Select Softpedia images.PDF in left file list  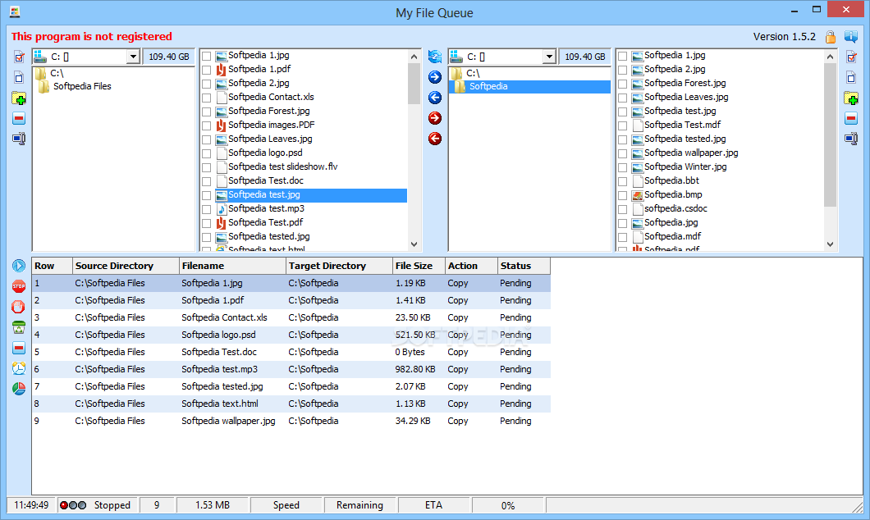(x=272, y=125)
